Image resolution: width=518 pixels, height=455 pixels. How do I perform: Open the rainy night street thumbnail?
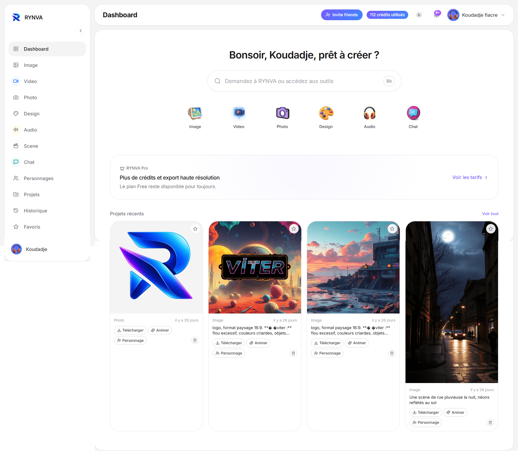(452, 302)
